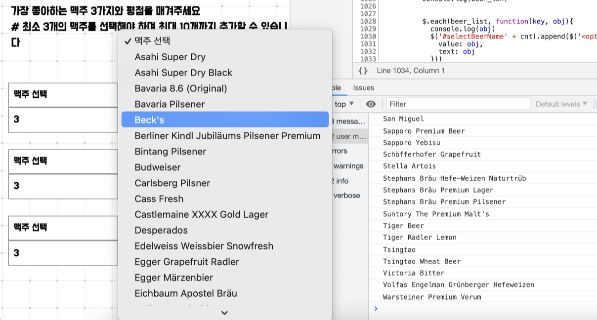Show all messages in console sidebar
This screenshot has height=320, width=597.
click(349, 121)
